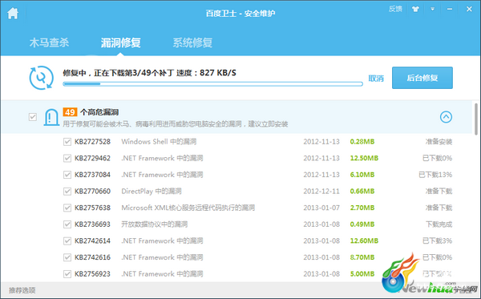Screen dimensions: 481x299
Task: Uncheck the KB2727528 checkbox
Action: tap(67, 142)
